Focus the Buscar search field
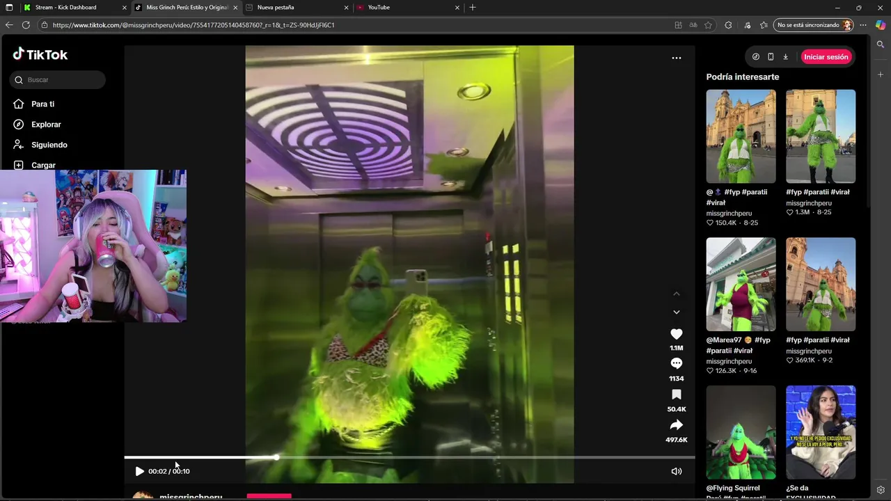This screenshot has width=891, height=501. click(58, 80)
